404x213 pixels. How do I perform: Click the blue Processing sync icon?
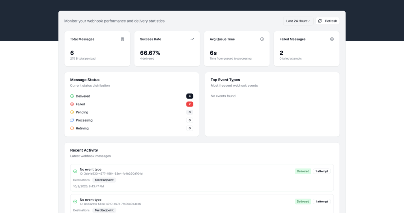pyautogui.click(x=72, y=120)
